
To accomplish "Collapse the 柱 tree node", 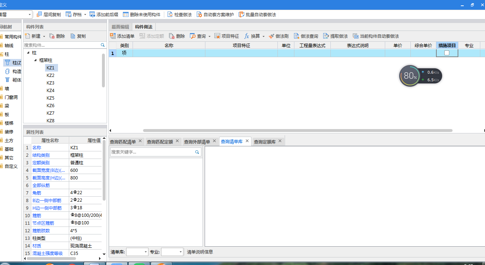I will coord(28,52).
